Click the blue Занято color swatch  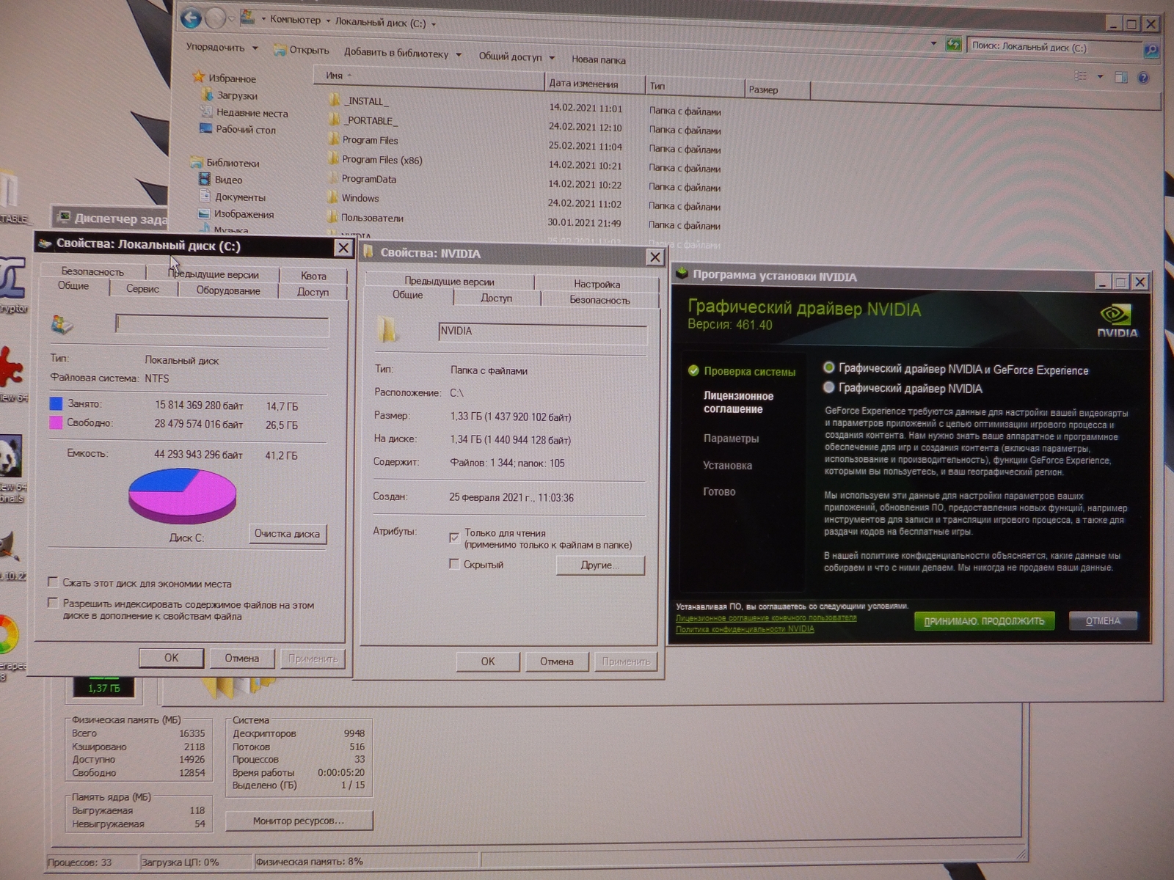(x=56, y=403)
